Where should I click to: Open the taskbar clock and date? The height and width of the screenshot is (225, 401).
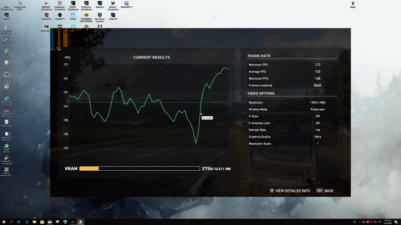tap(388, 222)
